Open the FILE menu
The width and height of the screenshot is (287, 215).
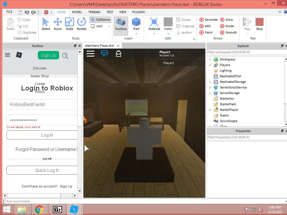(9, 12)
